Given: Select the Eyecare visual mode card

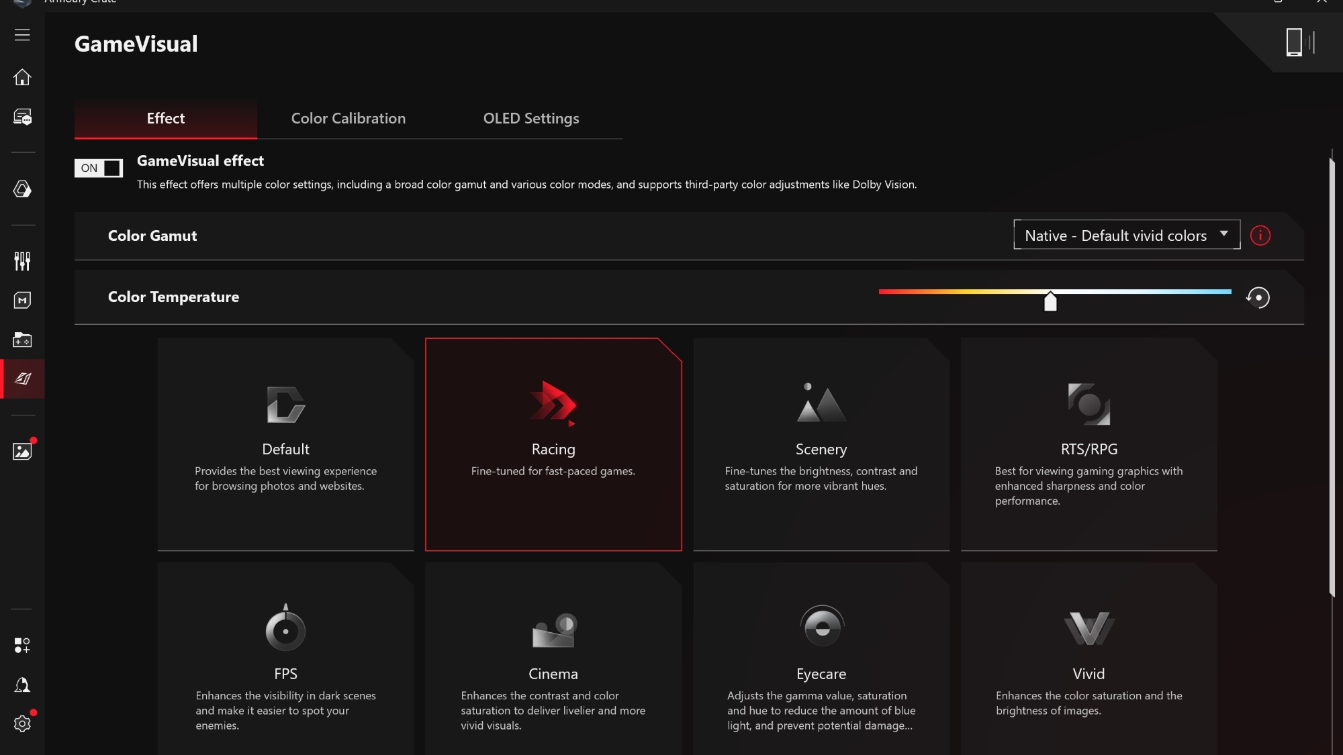Looking at the screenshot, I should point(821,659).
